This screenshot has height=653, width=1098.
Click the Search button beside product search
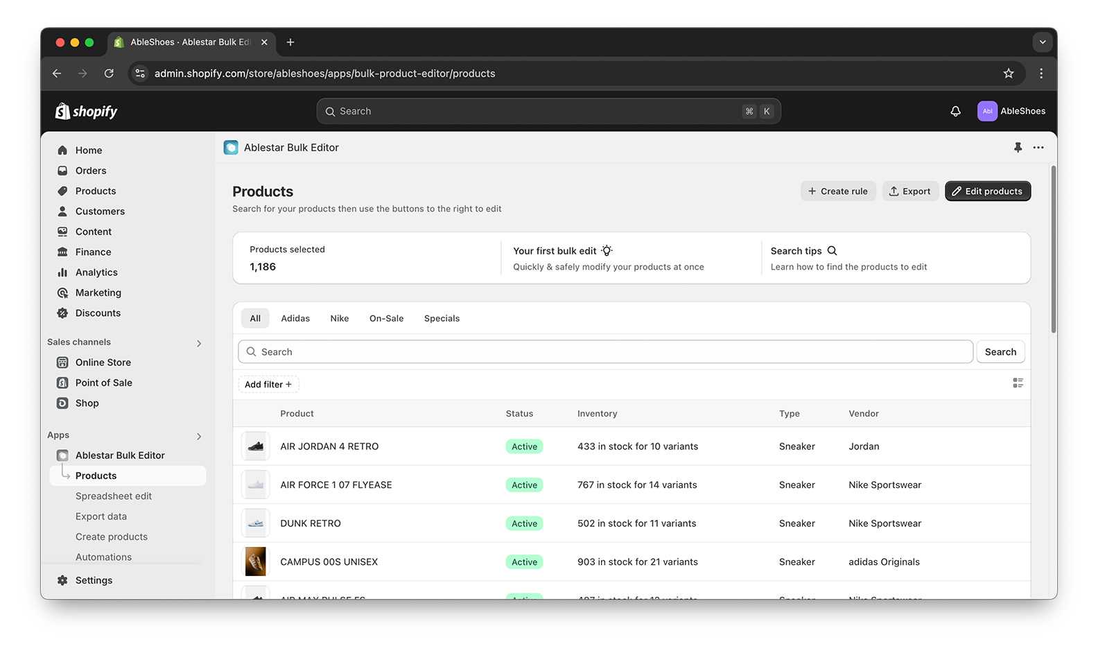(x=1000, y=352)
